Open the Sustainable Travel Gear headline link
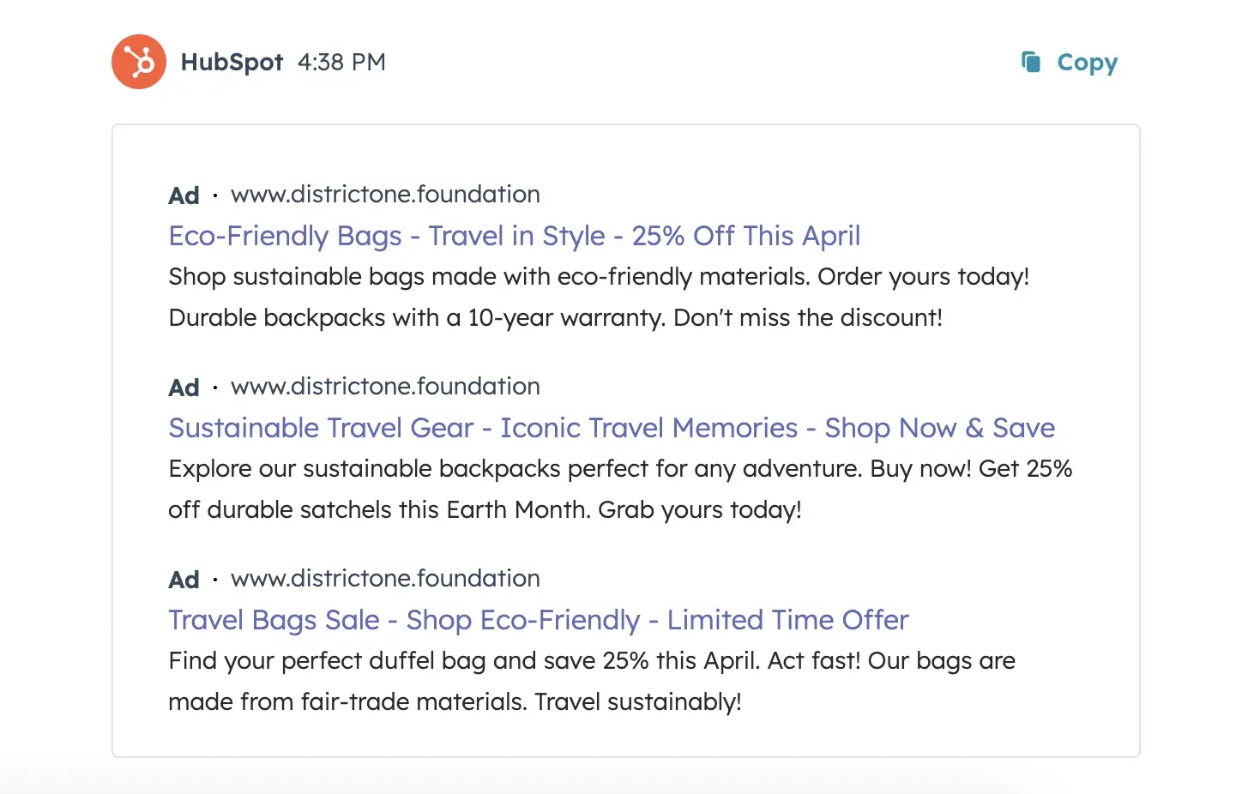1242x794 pixels. [611, 428]
